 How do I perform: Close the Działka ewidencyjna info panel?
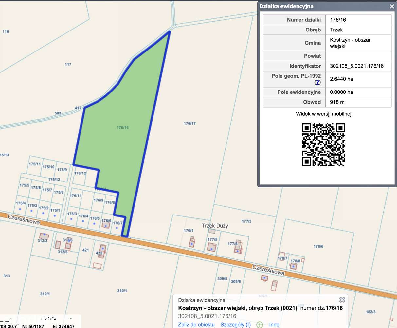pyautogui.click(x=392, y=6)
